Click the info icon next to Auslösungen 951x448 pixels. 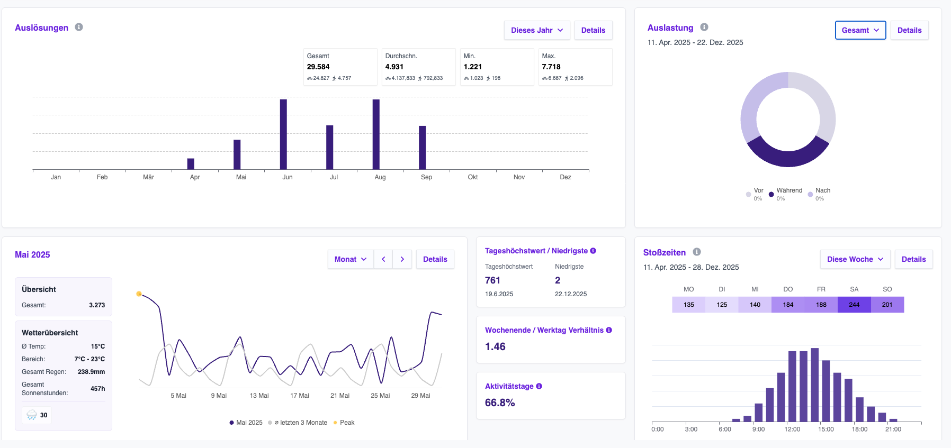click(x=79, y=27)
